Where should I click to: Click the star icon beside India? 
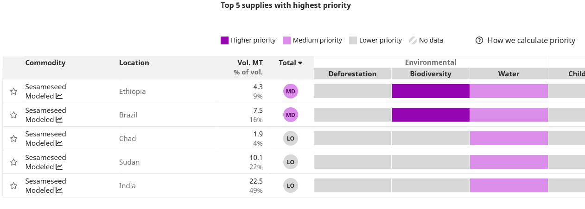coord(14,186)
